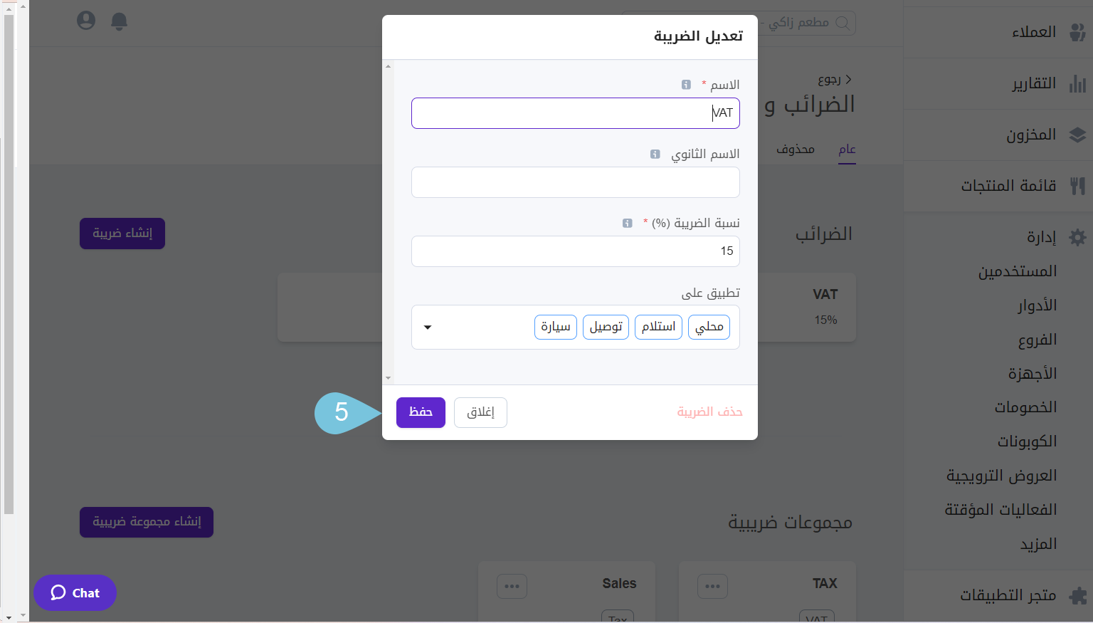Click the tax rate percentage field
This screenshot has width=1093, height=623.
click(575, 251)
